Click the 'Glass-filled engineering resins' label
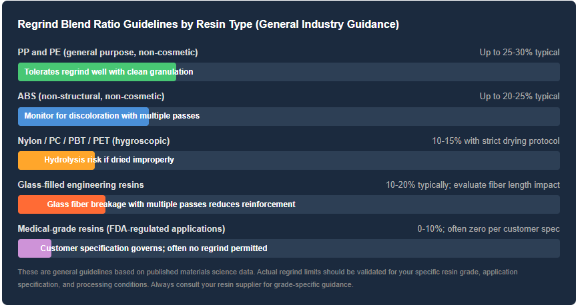This screenshot has width=578, height=305. [81, 184]
